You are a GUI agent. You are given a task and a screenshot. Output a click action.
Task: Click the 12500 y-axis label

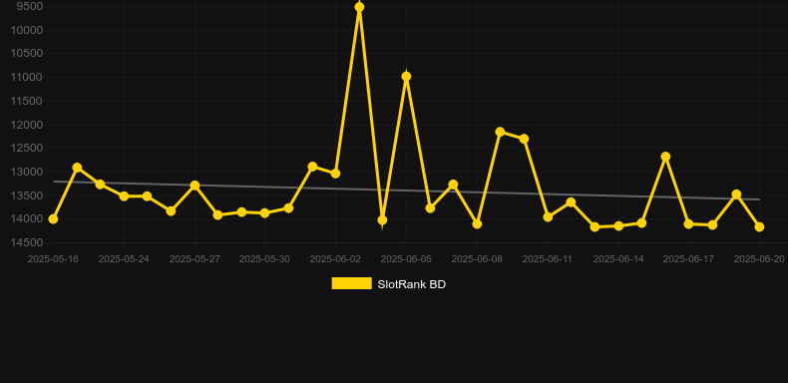tap(27, 149)
